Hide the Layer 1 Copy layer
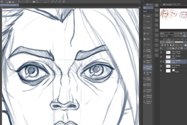This screenshot has height=125, width=187. 161,53
